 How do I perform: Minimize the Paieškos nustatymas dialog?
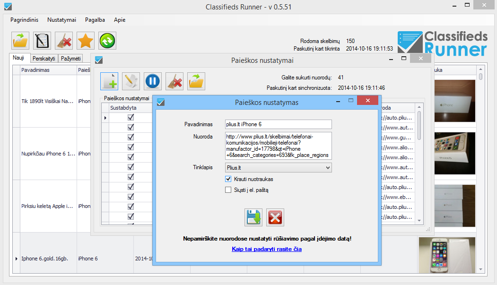(x=338, y=101)
